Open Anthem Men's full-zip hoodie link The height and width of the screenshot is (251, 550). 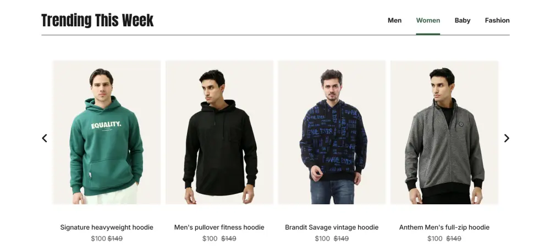444,227
